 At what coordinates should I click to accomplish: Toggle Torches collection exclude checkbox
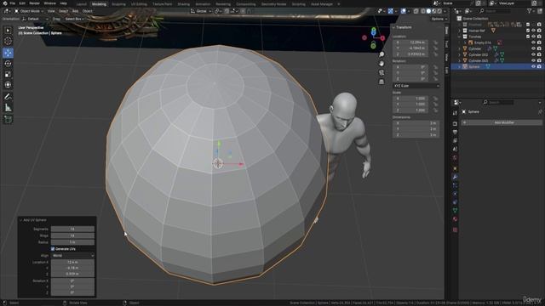528,37
